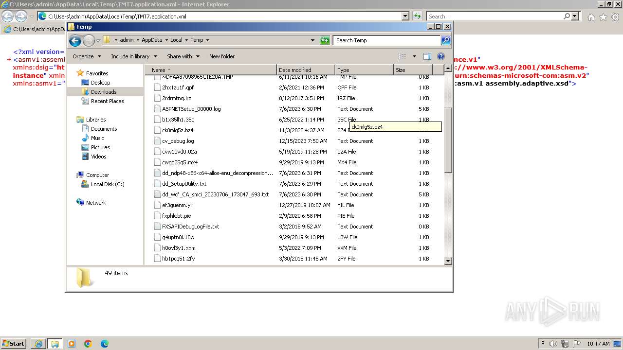This screenshot has height=350, width=623.
Task: Select file hb1pcq51.2fy
Action: pos(178,259)
